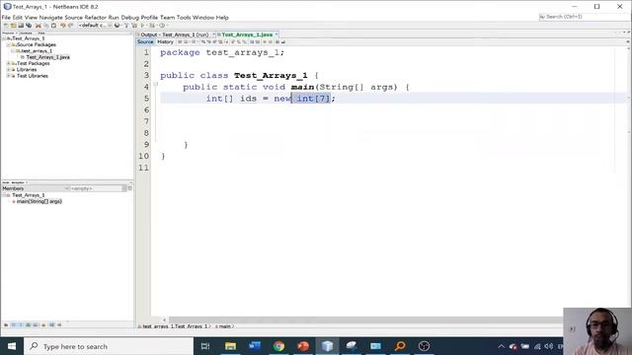Image resolution: width=632 pixels, height=355 pixels.
Task: Click the Redo toolbar icon
Action: point(70,26)
